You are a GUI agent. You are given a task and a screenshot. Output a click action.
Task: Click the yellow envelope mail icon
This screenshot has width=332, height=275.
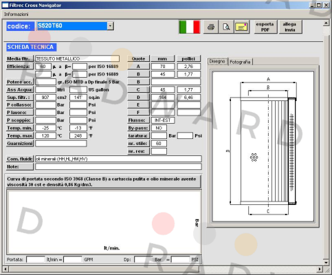pos(242,27)
